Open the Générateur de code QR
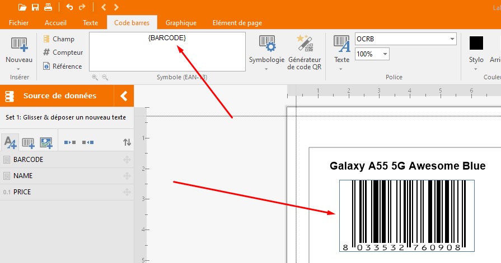501x263 pixels. (x=305, y=52)
